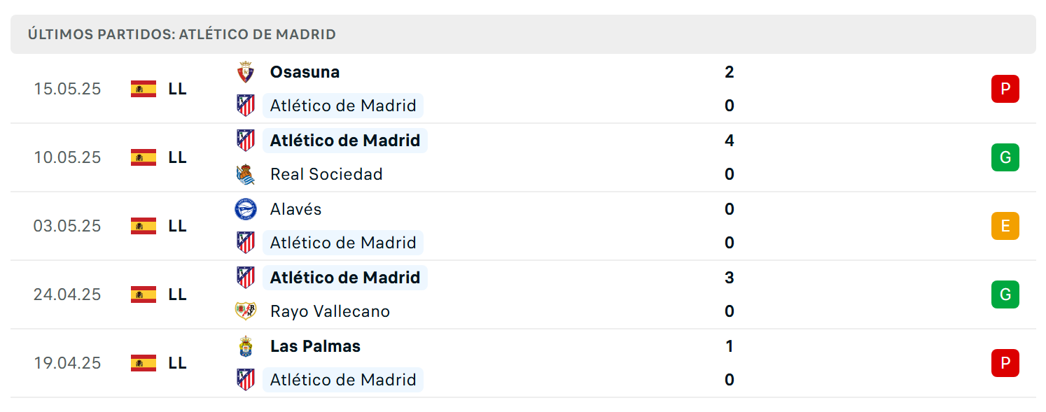Click green G badge for Real Sociedad match
The width and height of the screenshot is (1046, 412).
tap(1005, 157)
